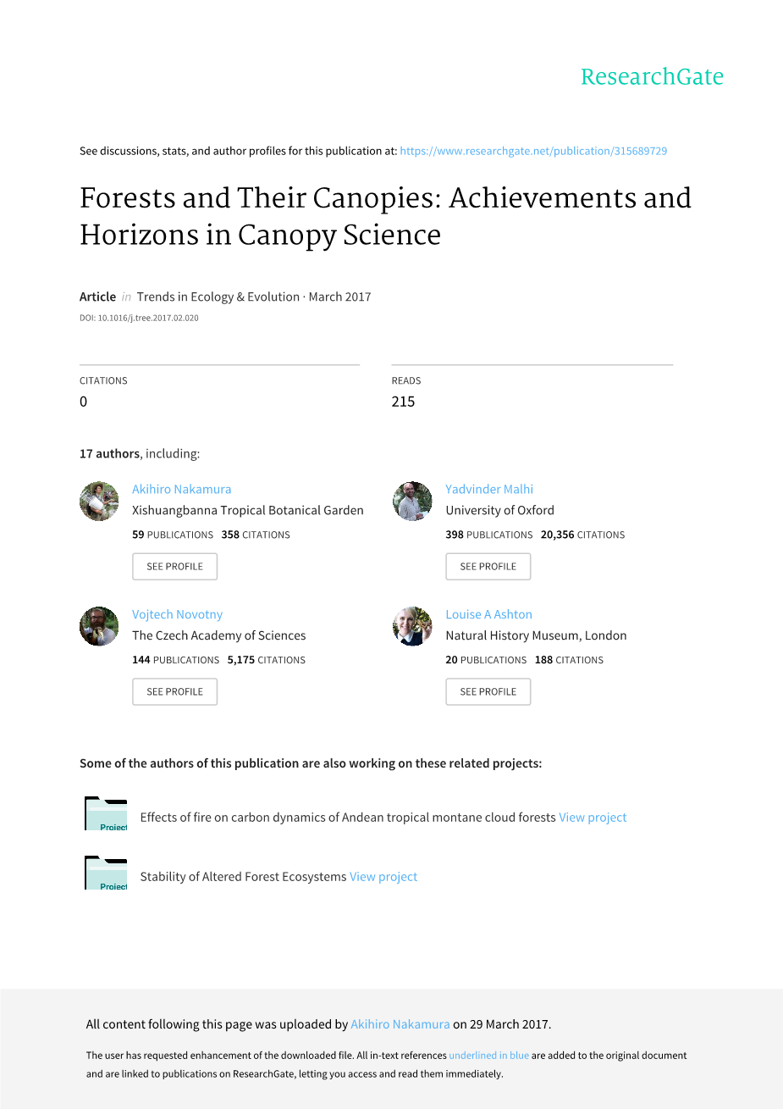Open Akihiro Nakamura author name link

(181, 489)
